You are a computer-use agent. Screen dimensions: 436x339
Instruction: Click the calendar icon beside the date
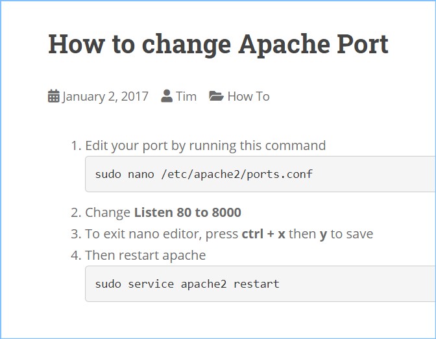54,96
